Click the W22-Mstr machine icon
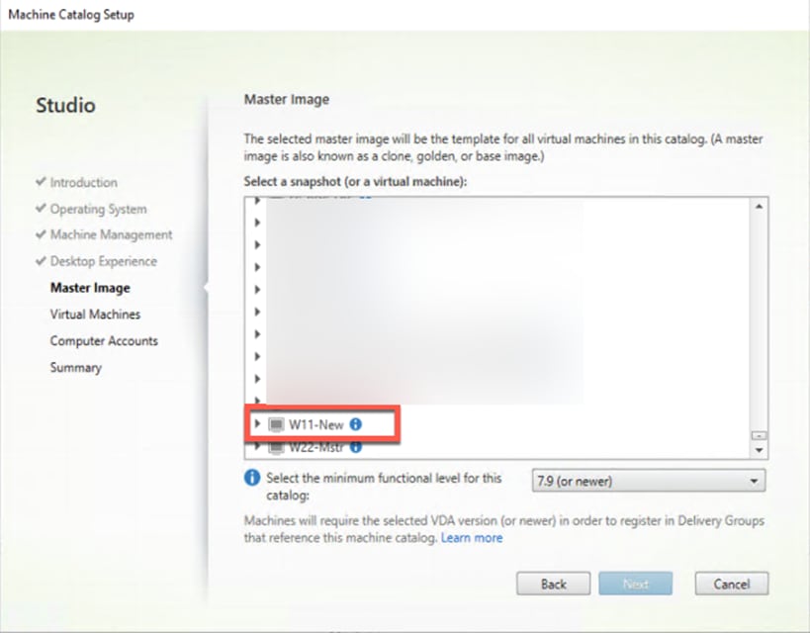The image size is (810, 633). [276, 447]
